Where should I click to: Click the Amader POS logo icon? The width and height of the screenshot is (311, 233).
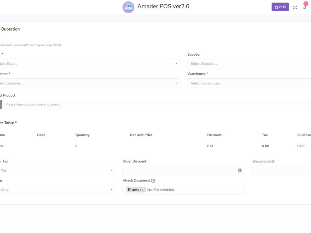(128, 7)
